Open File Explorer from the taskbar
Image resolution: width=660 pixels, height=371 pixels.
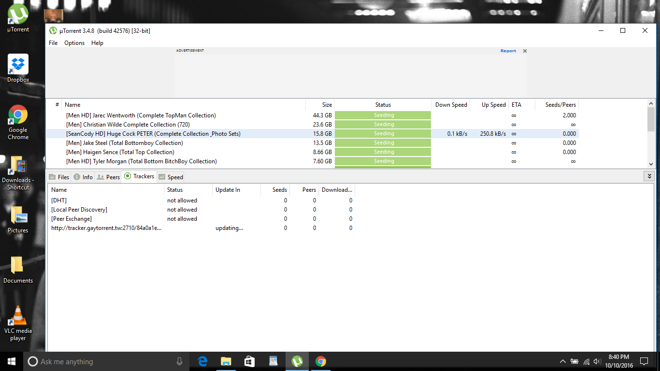click(x=226, y=361)
